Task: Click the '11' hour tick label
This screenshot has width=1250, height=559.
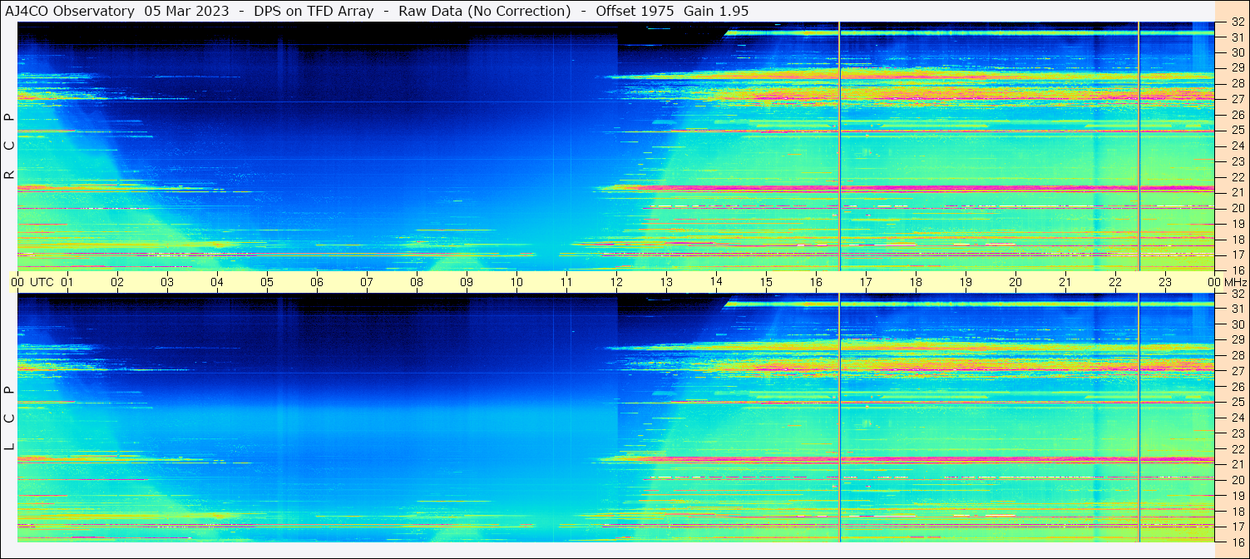Action: pos(566,282)
